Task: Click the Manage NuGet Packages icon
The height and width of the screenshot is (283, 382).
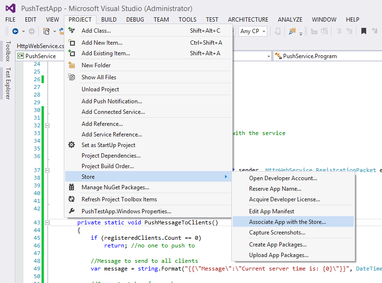Action: point(72,187)
